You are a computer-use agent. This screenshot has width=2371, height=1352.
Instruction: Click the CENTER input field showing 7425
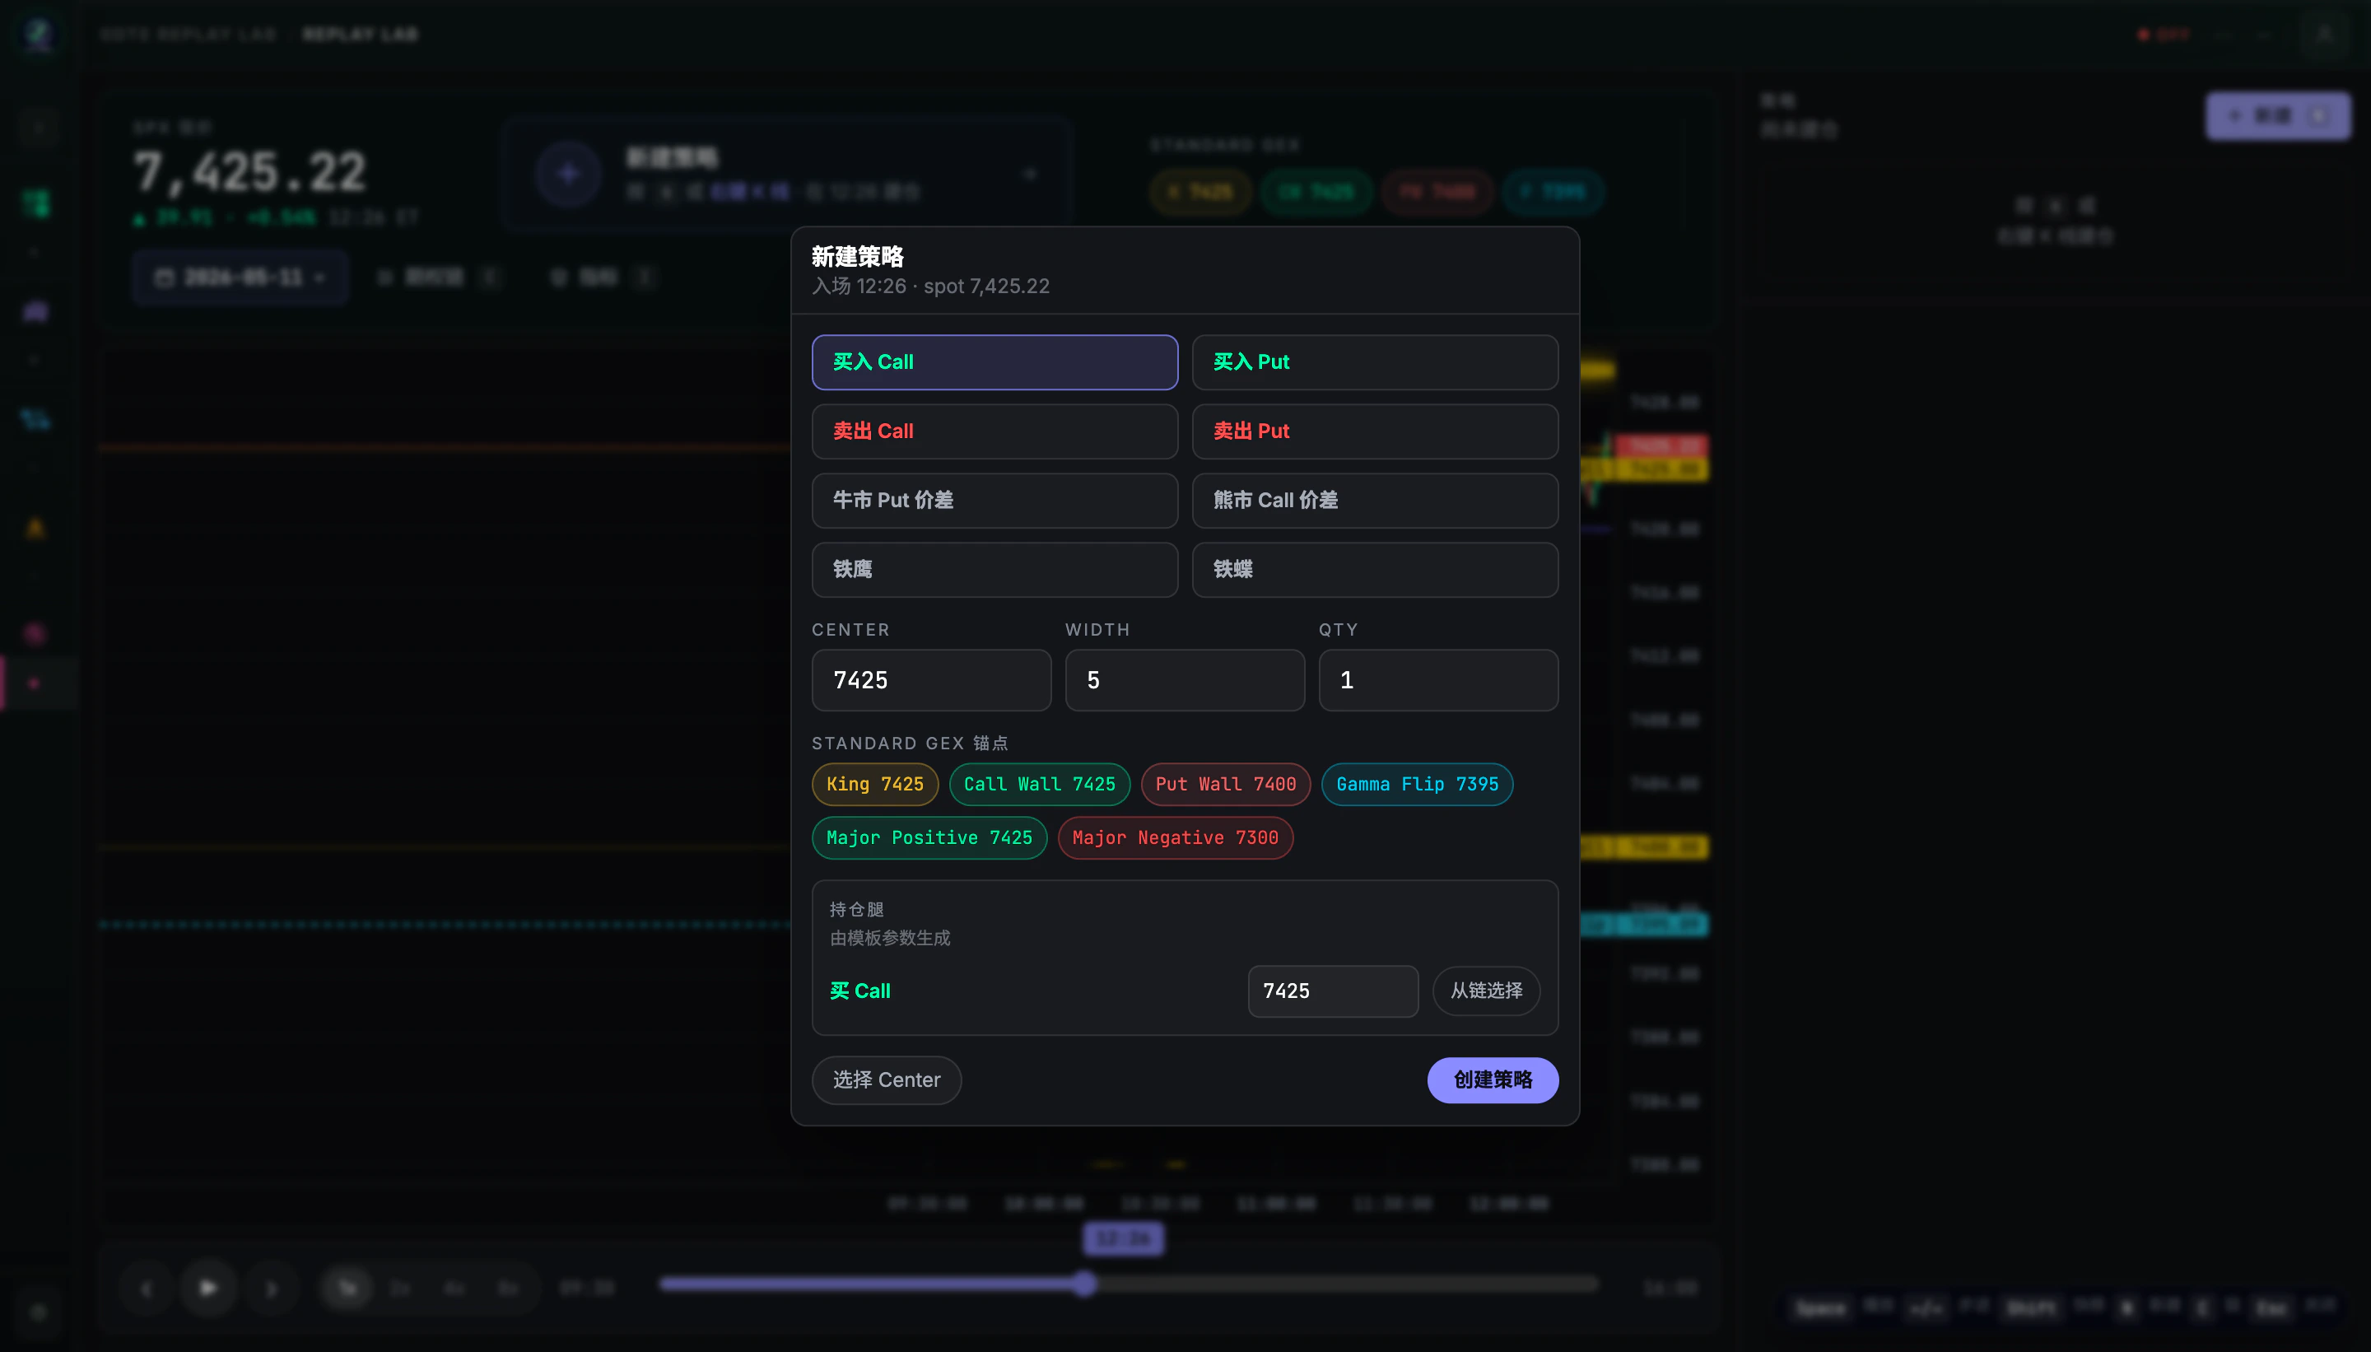click(x=931, y=681)
